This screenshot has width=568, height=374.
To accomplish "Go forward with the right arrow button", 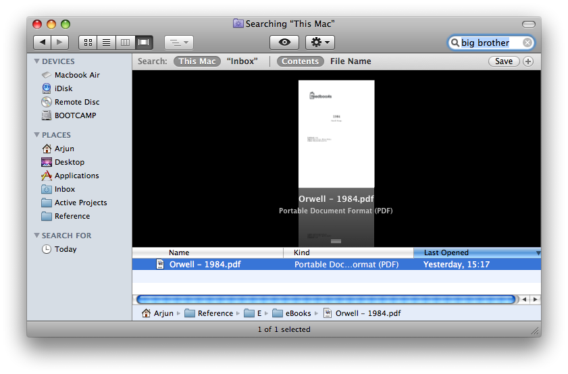I will 59,43.
